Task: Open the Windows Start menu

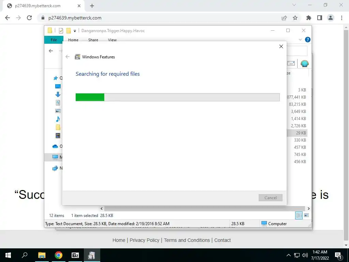Action: point(8,255)
